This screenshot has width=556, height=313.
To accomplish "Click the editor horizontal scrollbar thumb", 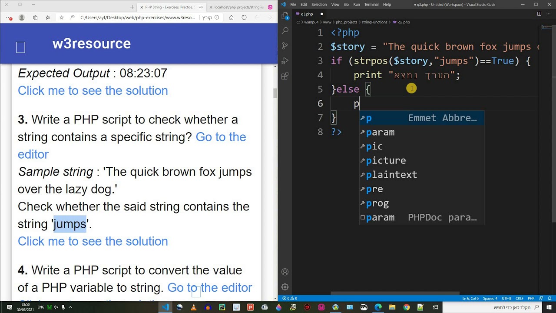I will tap(395, 293).
